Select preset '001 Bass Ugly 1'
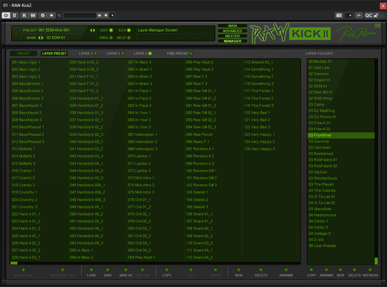Viewport: 387px width, 287px height. (25, 62)
